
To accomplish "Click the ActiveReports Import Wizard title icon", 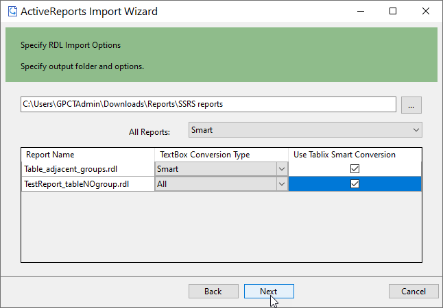I will coord(12,12).
